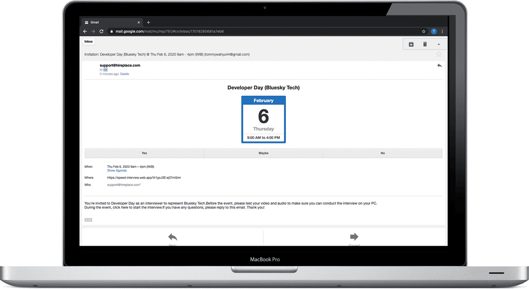This screenshot has width=529, height=289.
Task: Reply using arrow beside sender
Action: [439, 66]
